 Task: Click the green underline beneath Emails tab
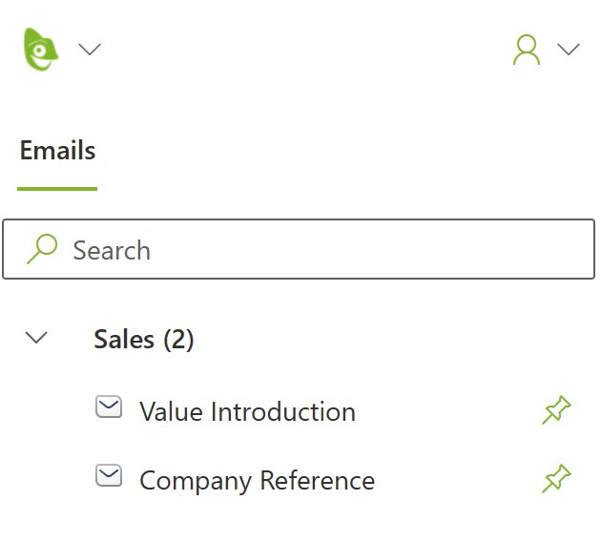(x=57, y=188)
